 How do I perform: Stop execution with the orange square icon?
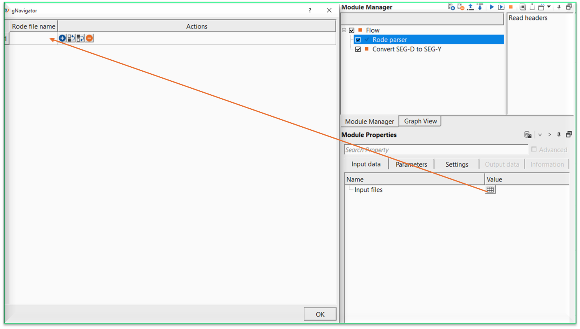tap(511, 7)
